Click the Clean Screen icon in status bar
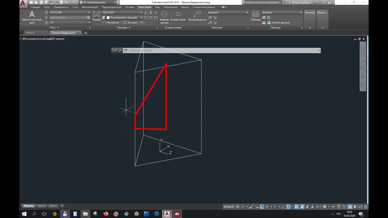This screenshot has width=388, height=218. coord(361,207)
